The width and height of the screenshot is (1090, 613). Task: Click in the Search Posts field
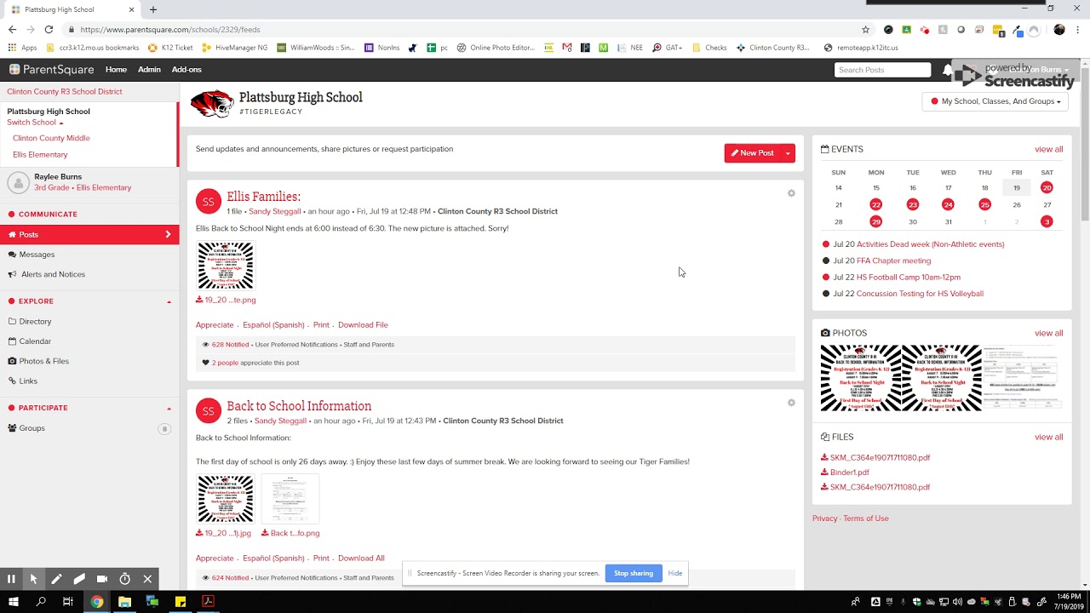pyautogui.click(x=882, y=70)
